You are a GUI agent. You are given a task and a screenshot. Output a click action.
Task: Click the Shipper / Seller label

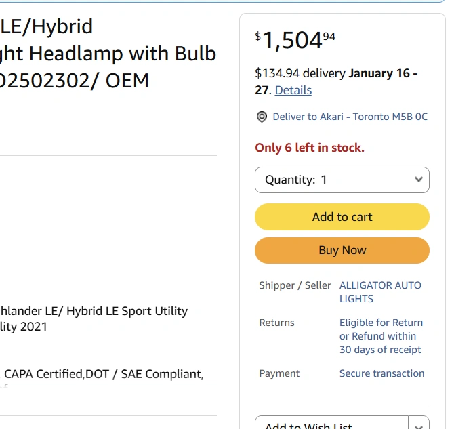(x=295, y=285)
